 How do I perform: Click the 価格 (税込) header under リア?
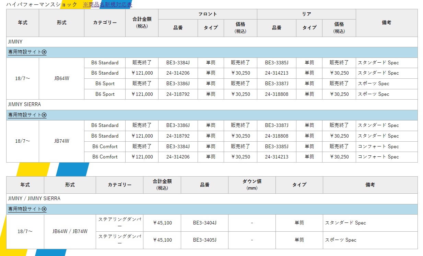click(339, 28)
